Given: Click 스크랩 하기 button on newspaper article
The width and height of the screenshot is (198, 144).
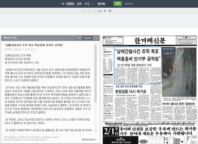Looking at the screenshot, I should point(168,53).
